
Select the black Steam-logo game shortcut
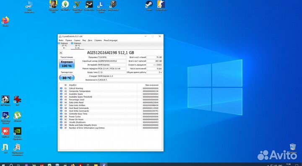coord(89,6)
